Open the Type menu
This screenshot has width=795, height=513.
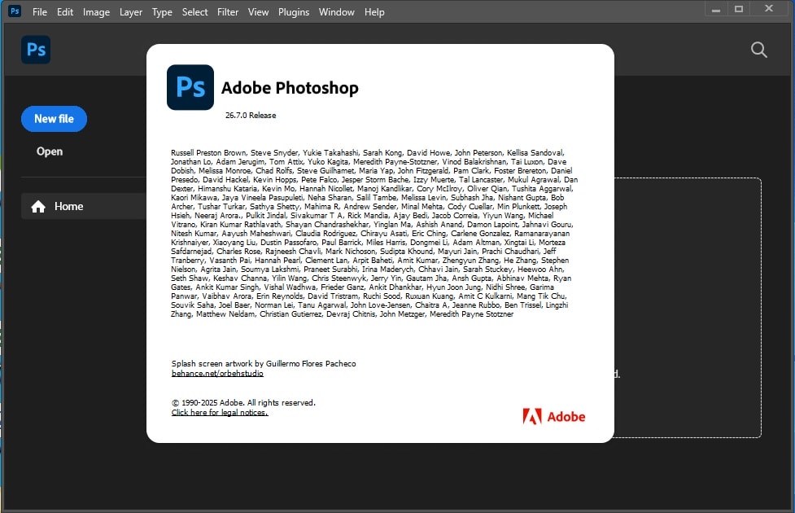162,11
